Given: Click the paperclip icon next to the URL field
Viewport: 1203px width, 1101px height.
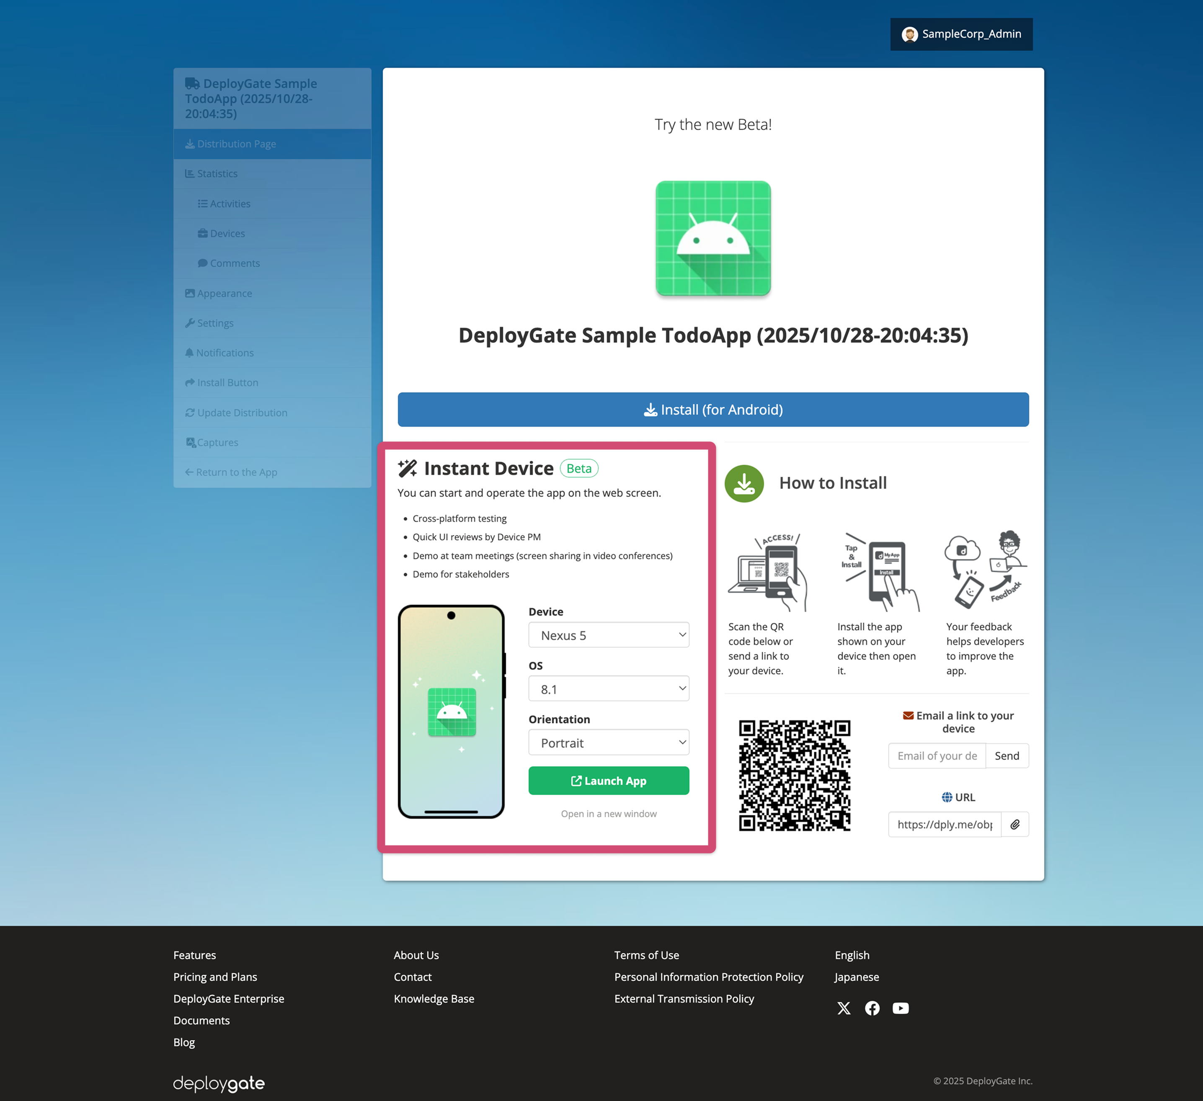Looking at the screenshot, I should tap(1015, 824).
